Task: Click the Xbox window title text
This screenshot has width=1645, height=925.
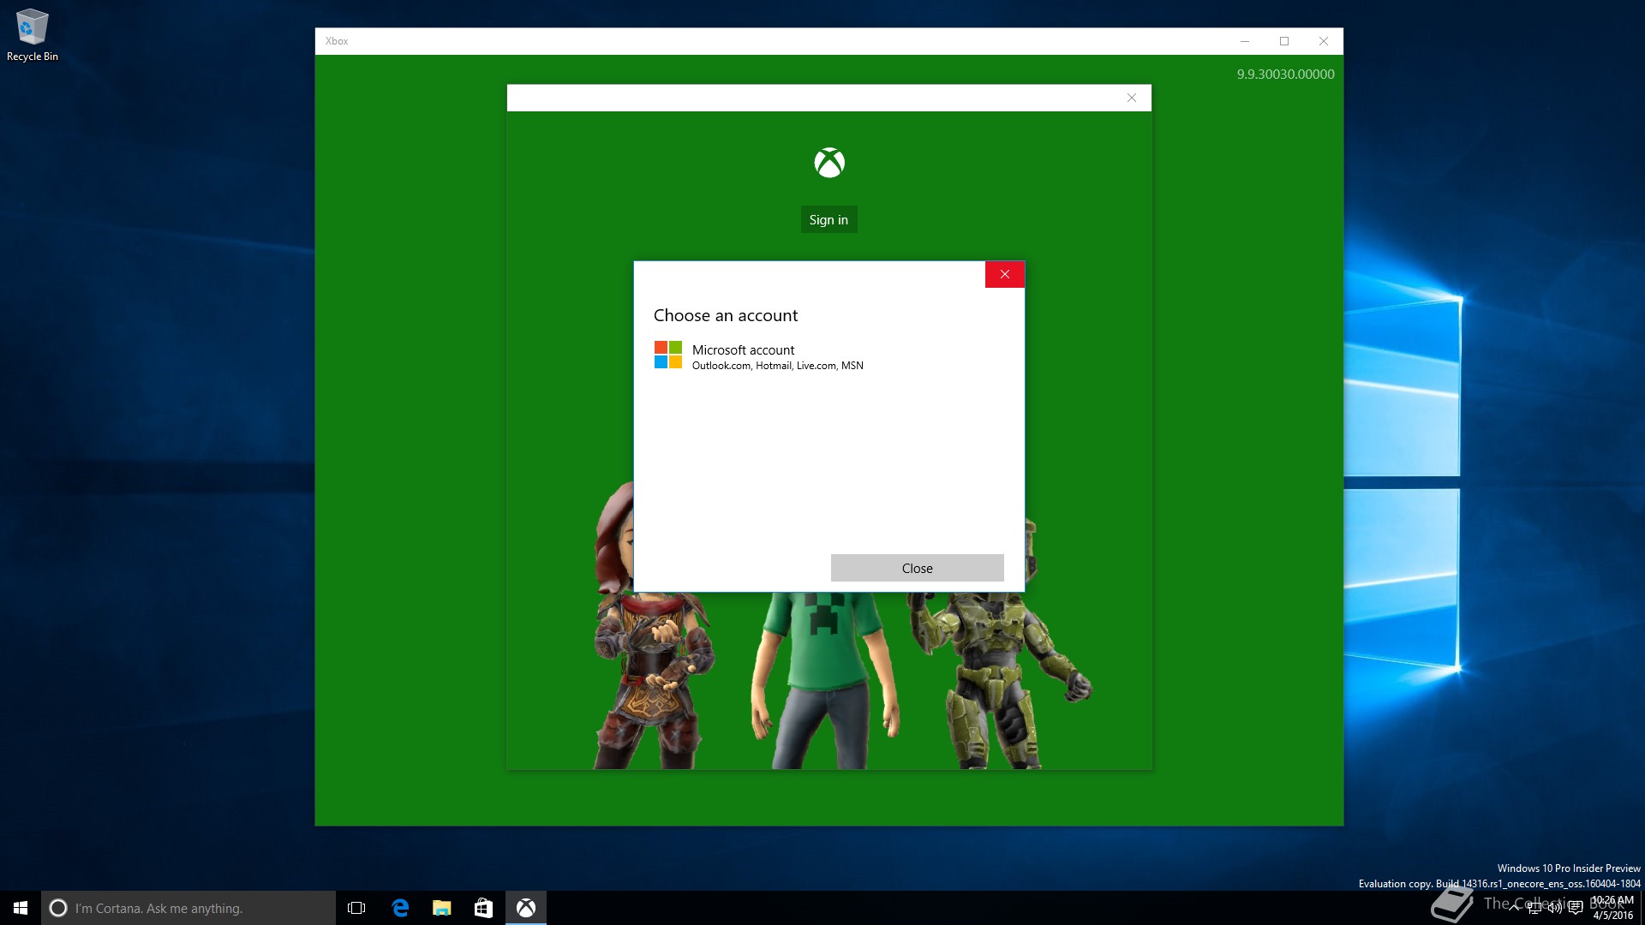Action: click(337, 41)
